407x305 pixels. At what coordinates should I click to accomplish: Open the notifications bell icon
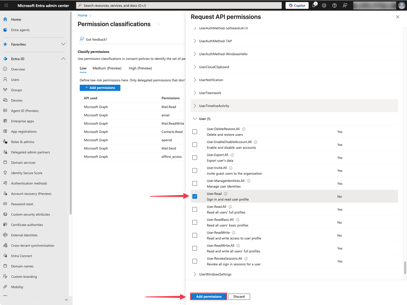314,5
